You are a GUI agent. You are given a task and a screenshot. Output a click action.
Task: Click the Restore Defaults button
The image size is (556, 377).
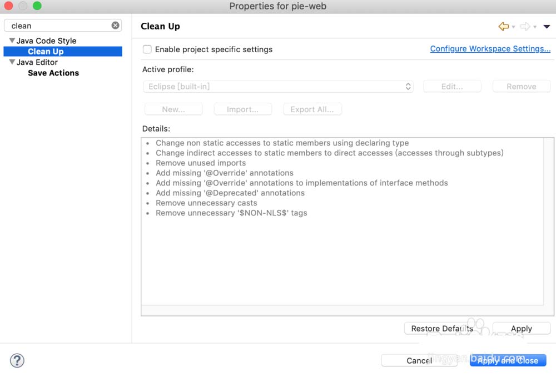click(442, 329)
